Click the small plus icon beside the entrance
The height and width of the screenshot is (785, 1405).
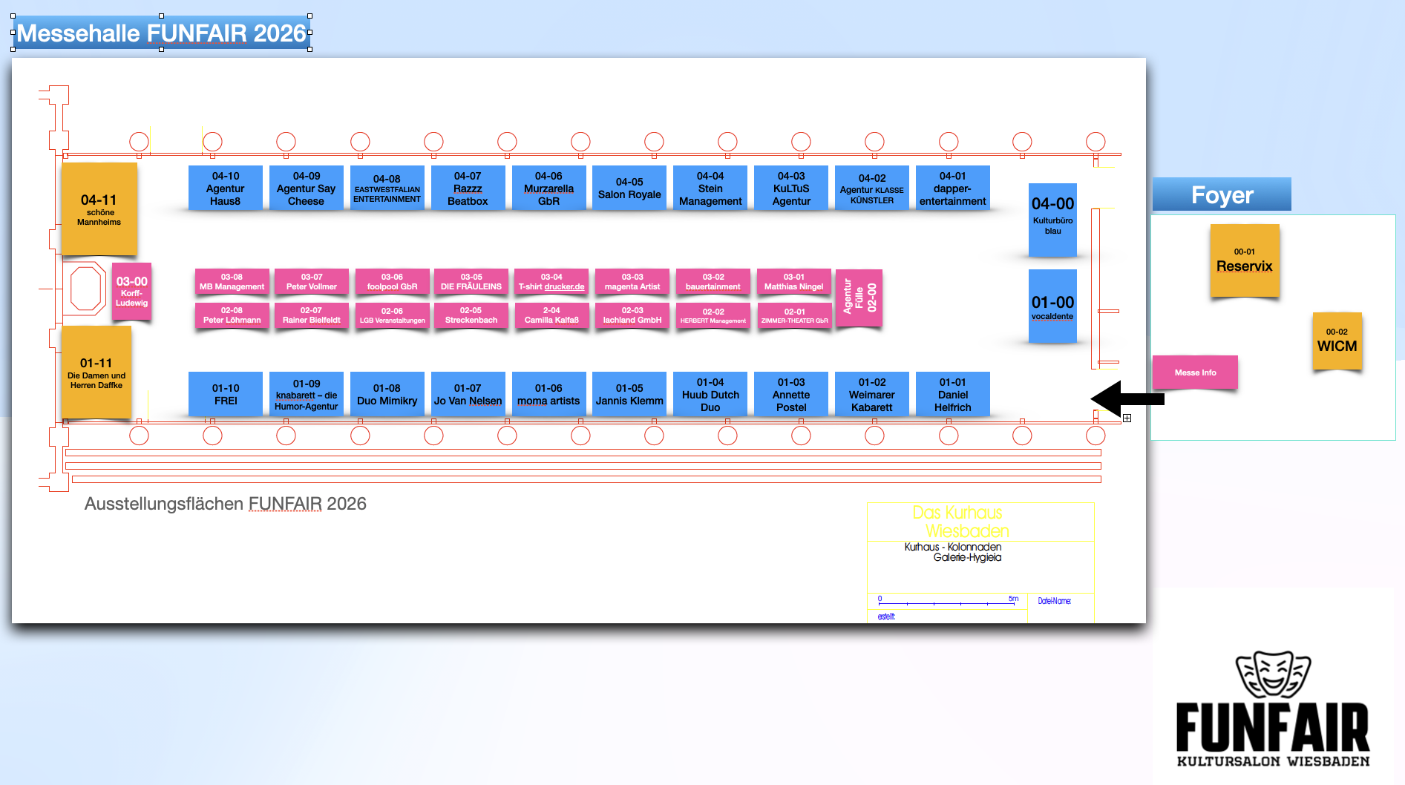click(x=1127, y=418)
